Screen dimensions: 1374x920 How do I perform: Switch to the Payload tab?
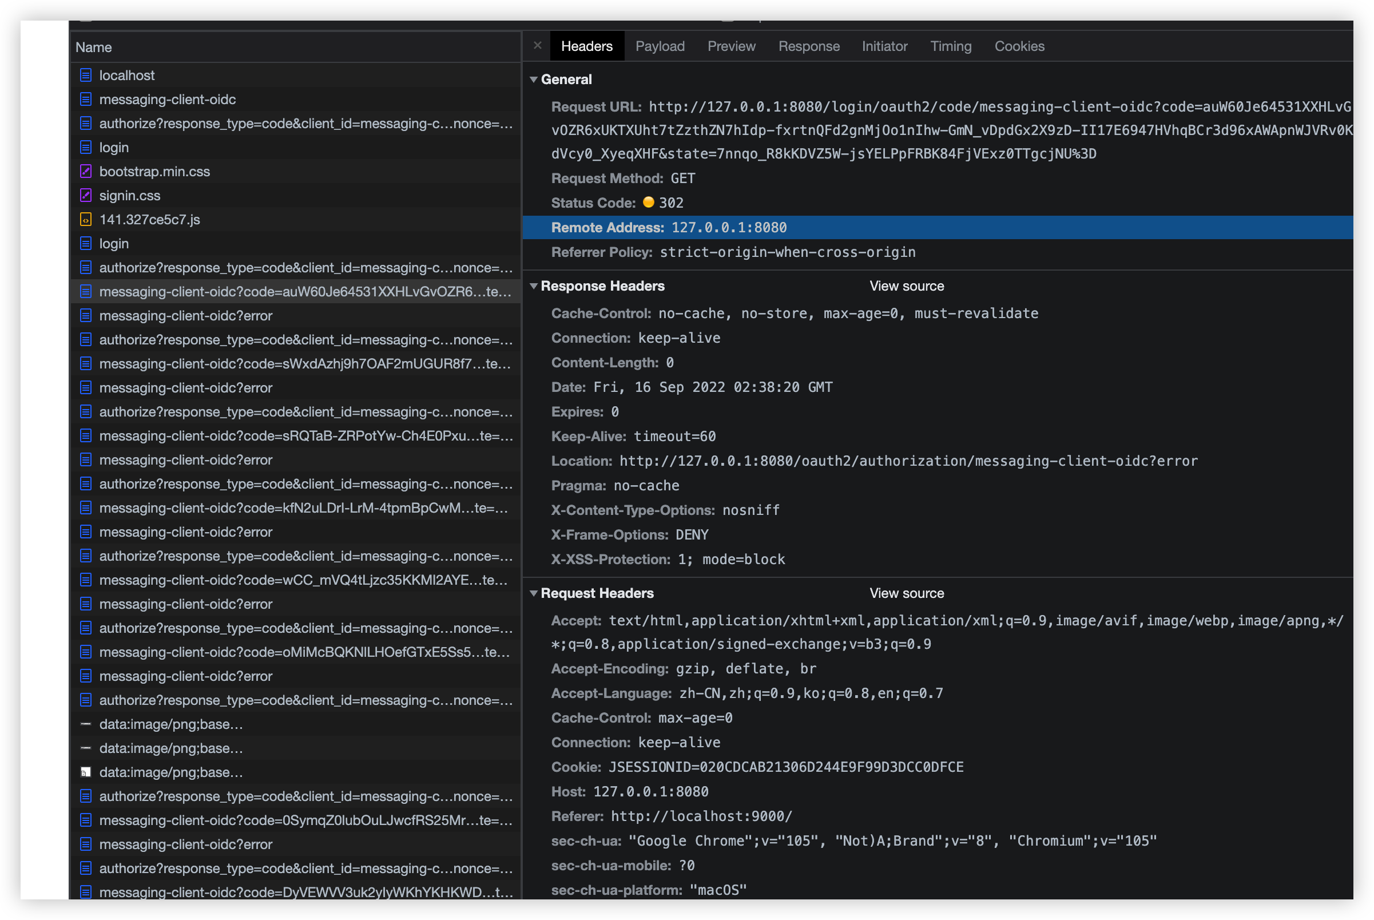tap(660, 46)
